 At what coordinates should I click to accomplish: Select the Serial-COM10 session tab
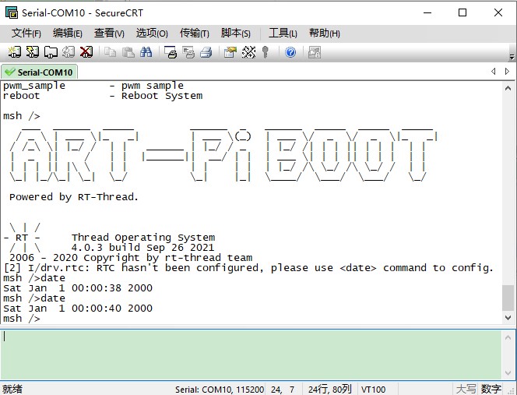coord(39,72)
